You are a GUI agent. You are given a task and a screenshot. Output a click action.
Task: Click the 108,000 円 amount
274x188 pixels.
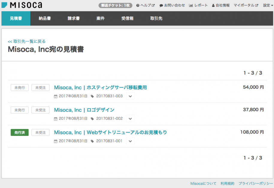pos(252,132)
